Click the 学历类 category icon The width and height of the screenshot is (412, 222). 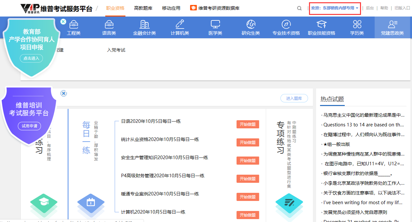(357, 25)
